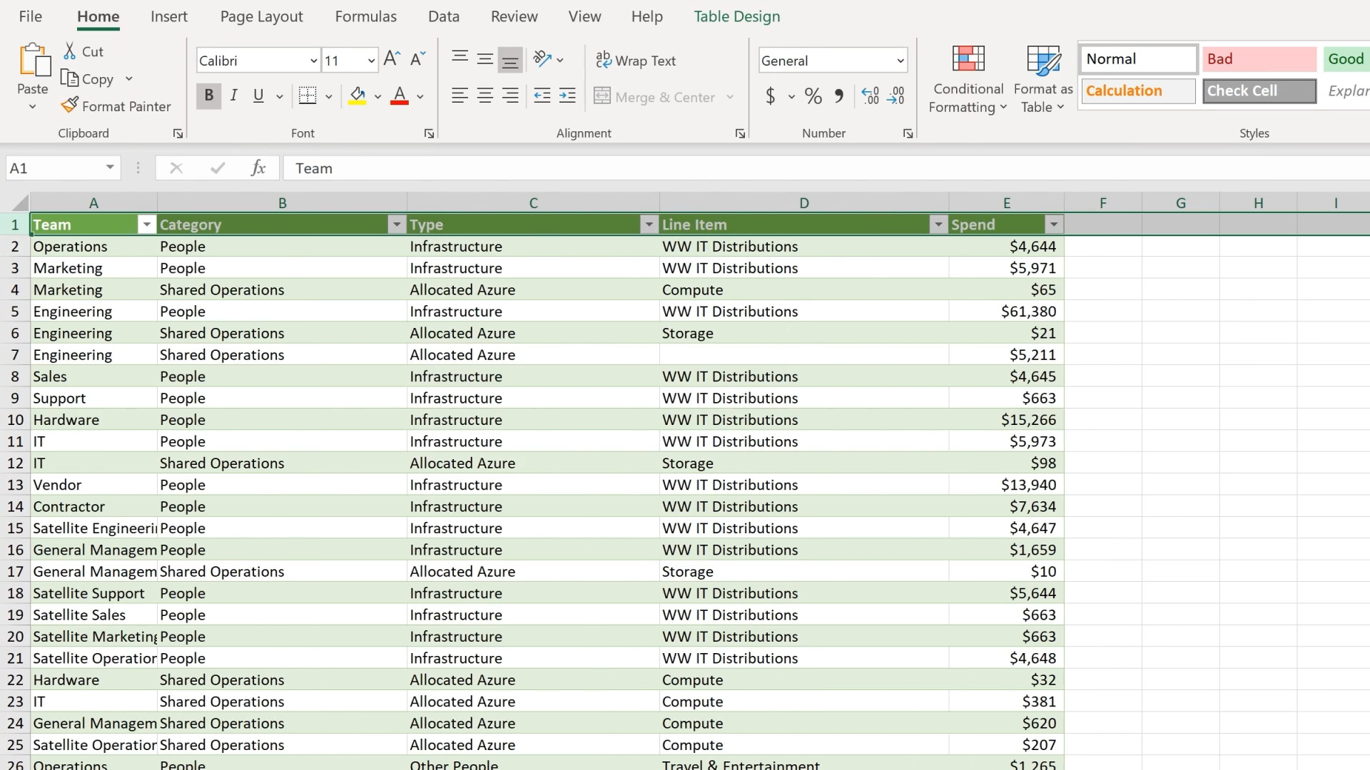The width and height of the screenshot is (1370, 770).
Task: Click the Orientation angle text icon
Action: [x=542, y=60]
